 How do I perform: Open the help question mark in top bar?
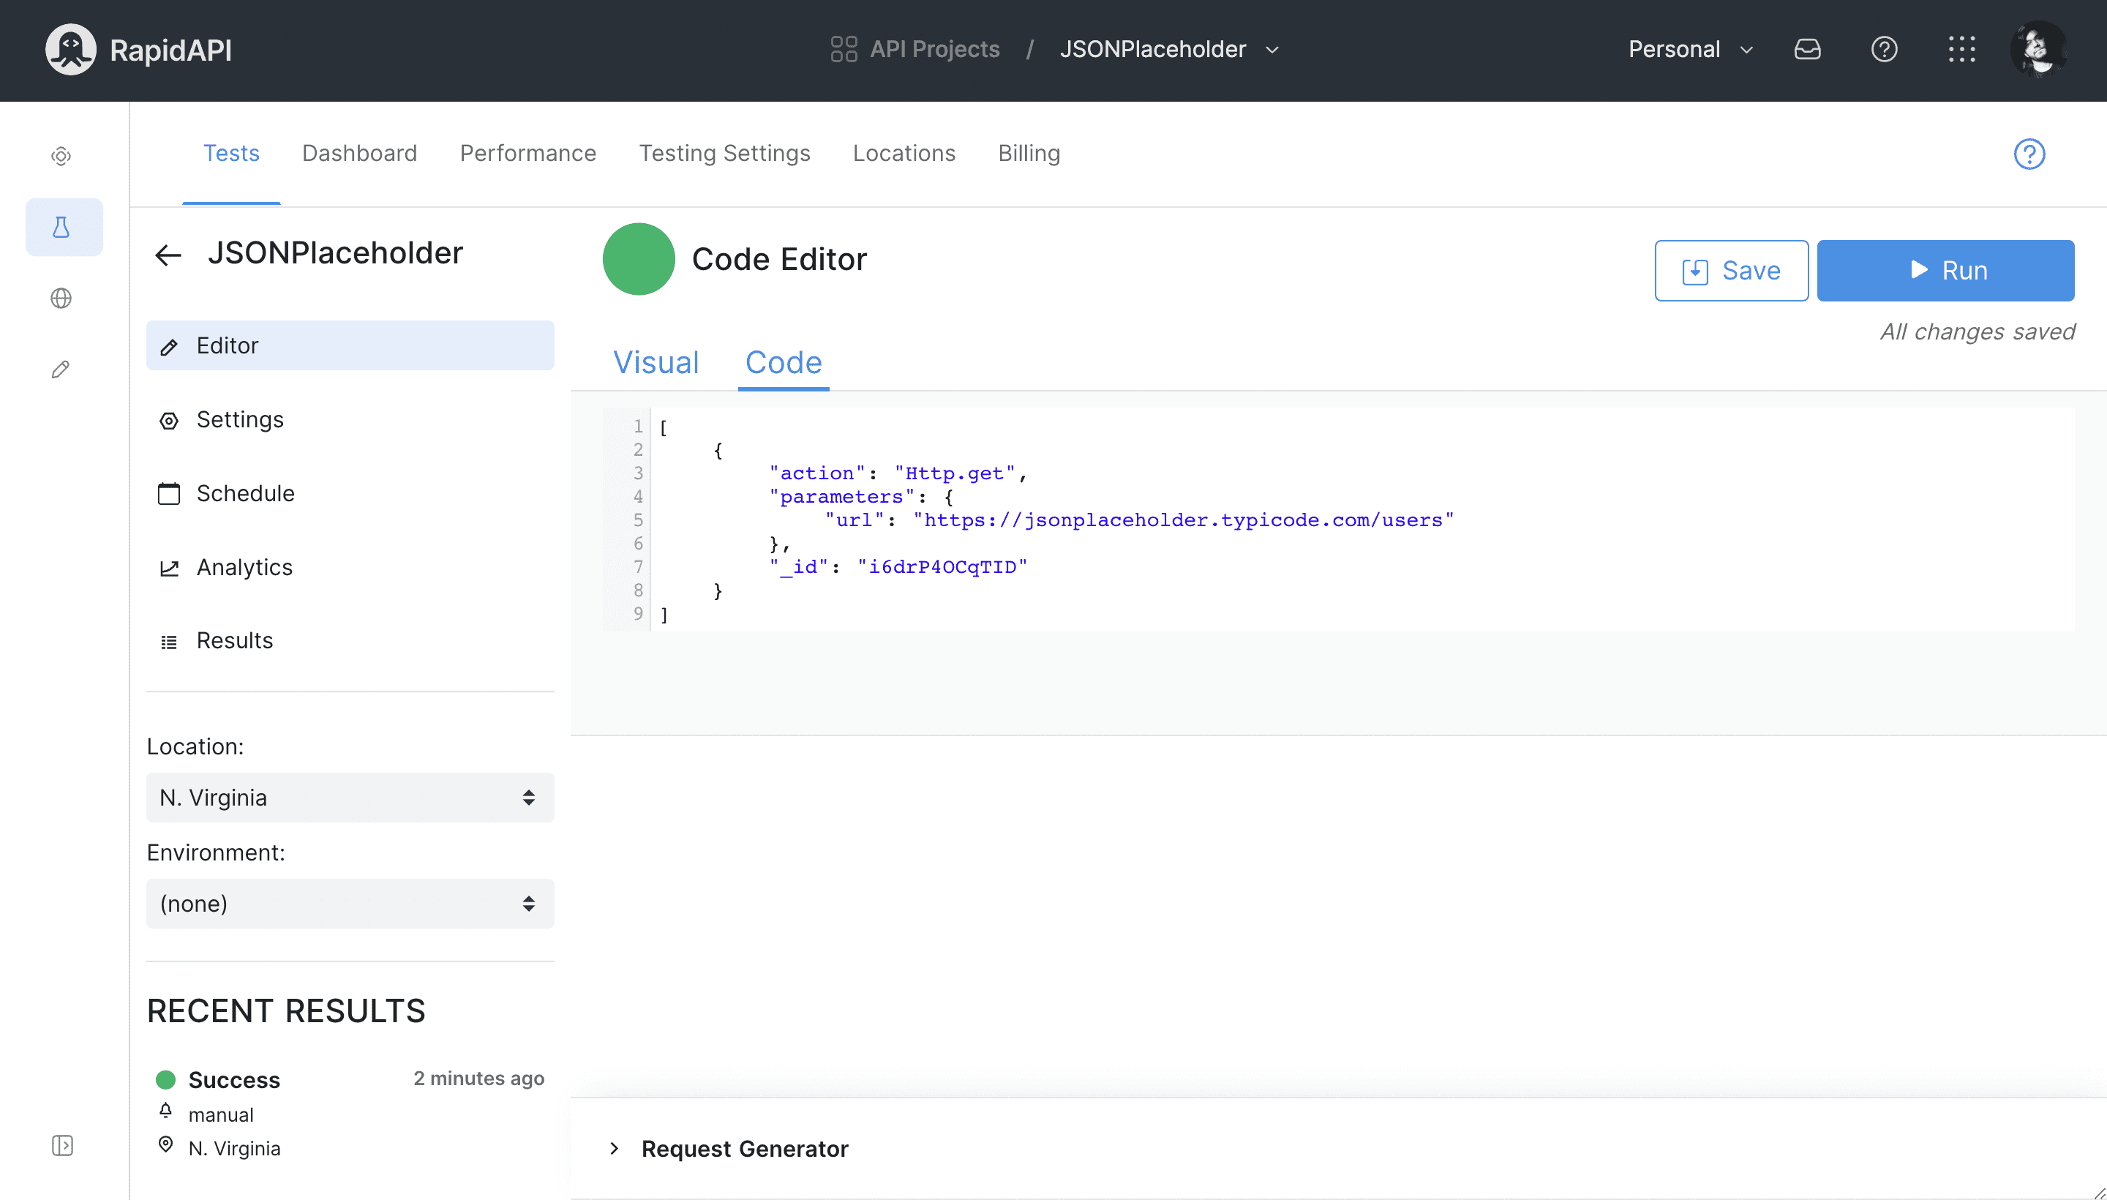pos(1884,50)
